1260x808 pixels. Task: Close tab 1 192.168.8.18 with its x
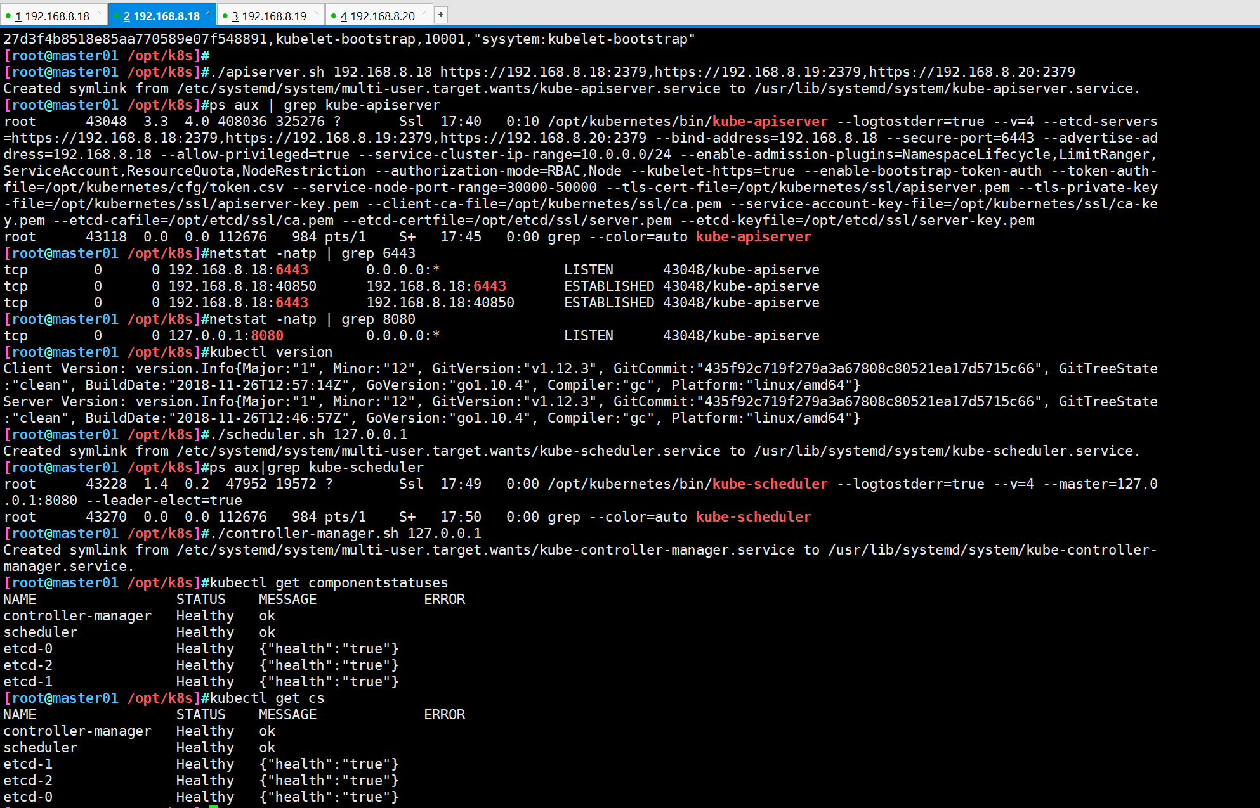99,13
